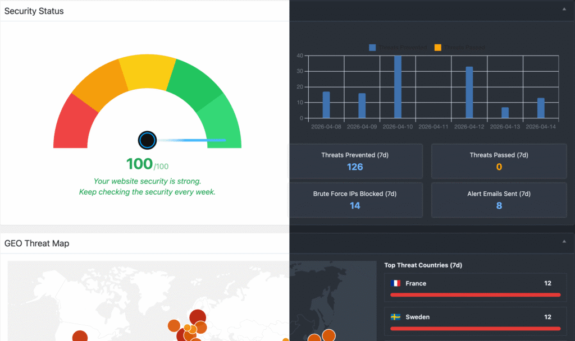The width and height of the screenshot is (575, 341).
Task: Click the Alert Emails Sent (7d) card
Action: pos(499,200)
